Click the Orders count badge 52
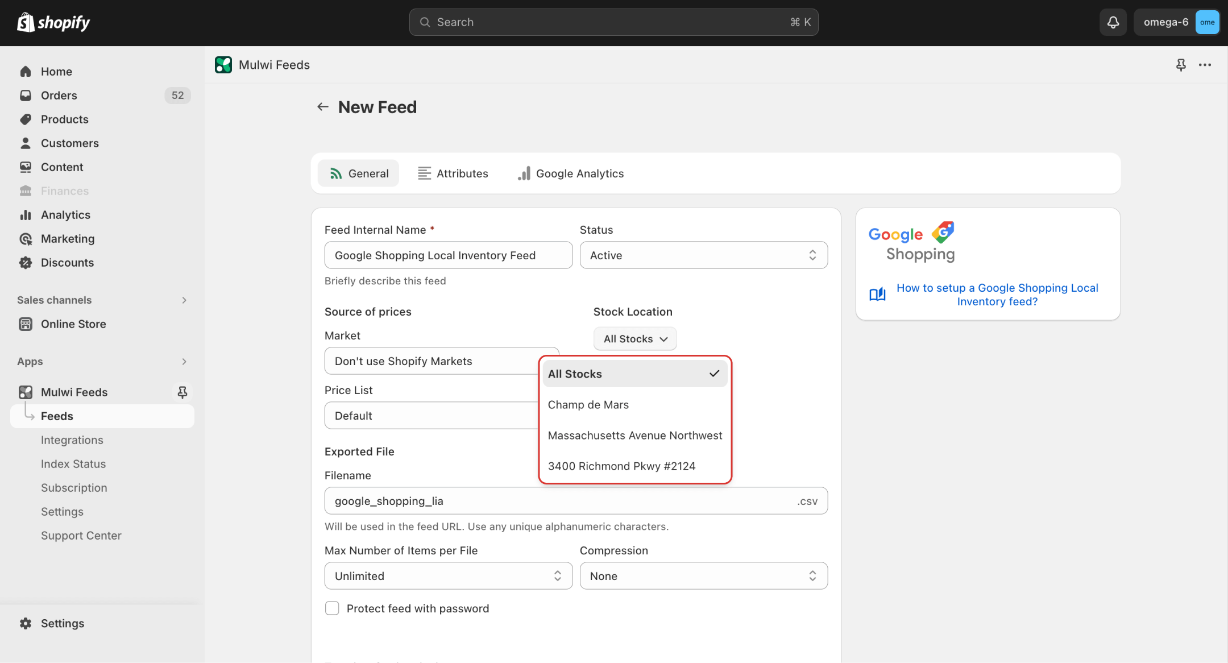This screenshot has width=1228, height=663. point(177,96)
